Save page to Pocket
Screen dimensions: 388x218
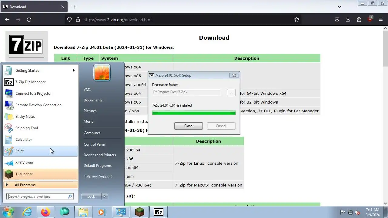[337, 20]
